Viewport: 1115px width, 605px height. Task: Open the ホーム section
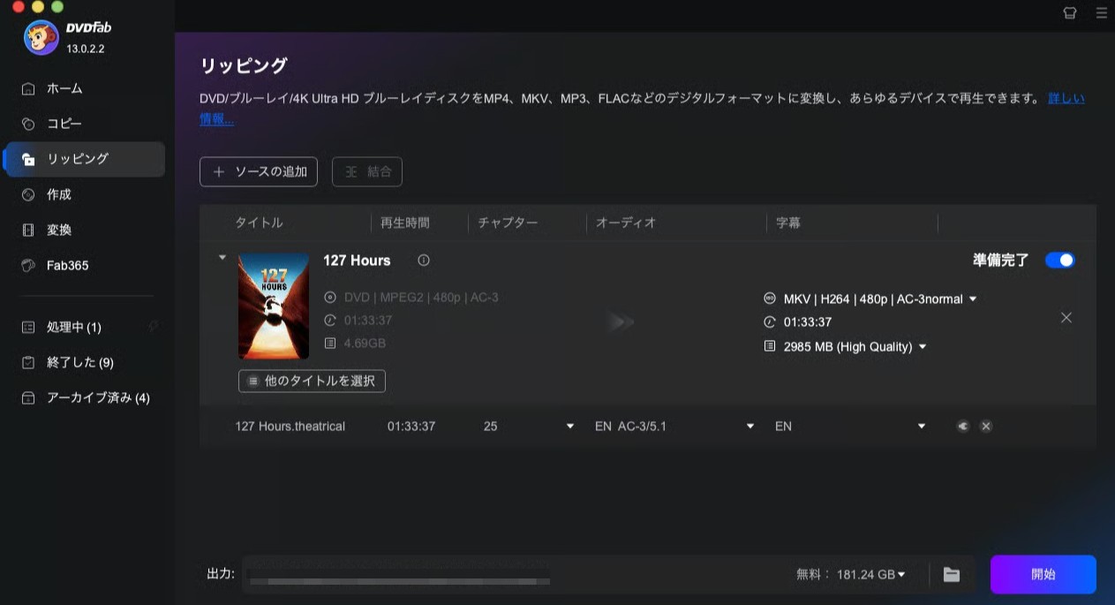point(84,88)
